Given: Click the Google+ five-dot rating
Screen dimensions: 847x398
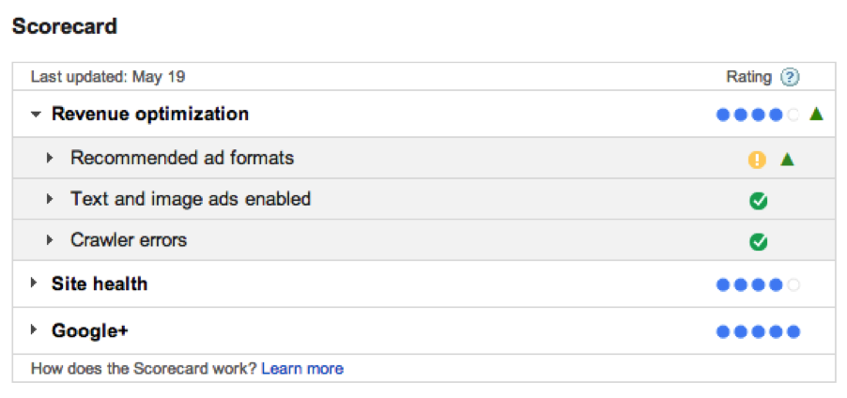Looking at the screenshot, I should point(757,331).
